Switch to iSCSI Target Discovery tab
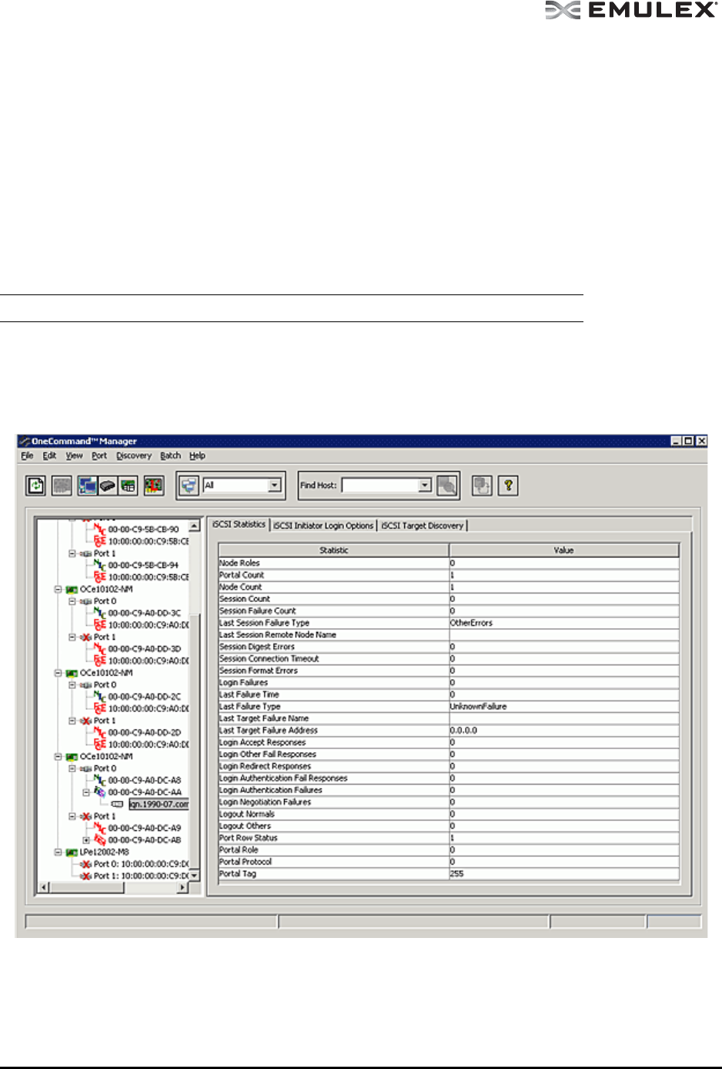The width and height of the screenshot is (722, 1069). point(422,526)
